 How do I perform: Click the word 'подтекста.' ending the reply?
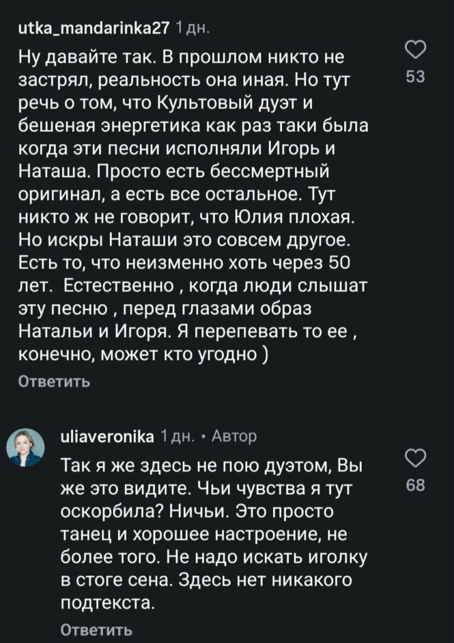tap(107, 604)
